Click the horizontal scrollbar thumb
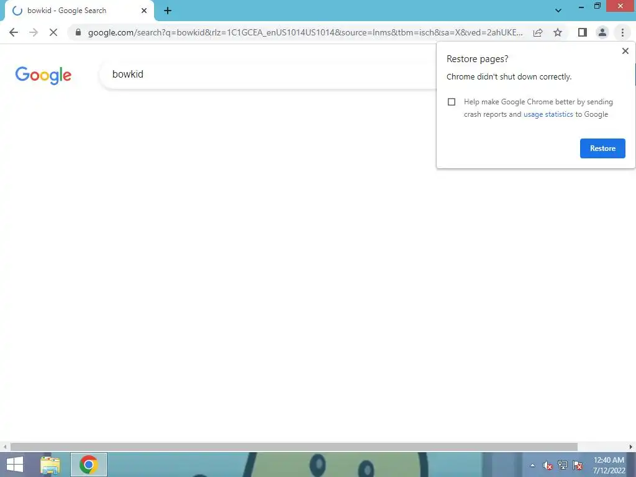 (x=294, y=447)
